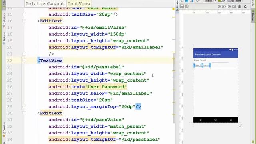The height and width of the screenshot is (144, 256).
Task: Open the Structure tool window tab
Action: point(4,20)
